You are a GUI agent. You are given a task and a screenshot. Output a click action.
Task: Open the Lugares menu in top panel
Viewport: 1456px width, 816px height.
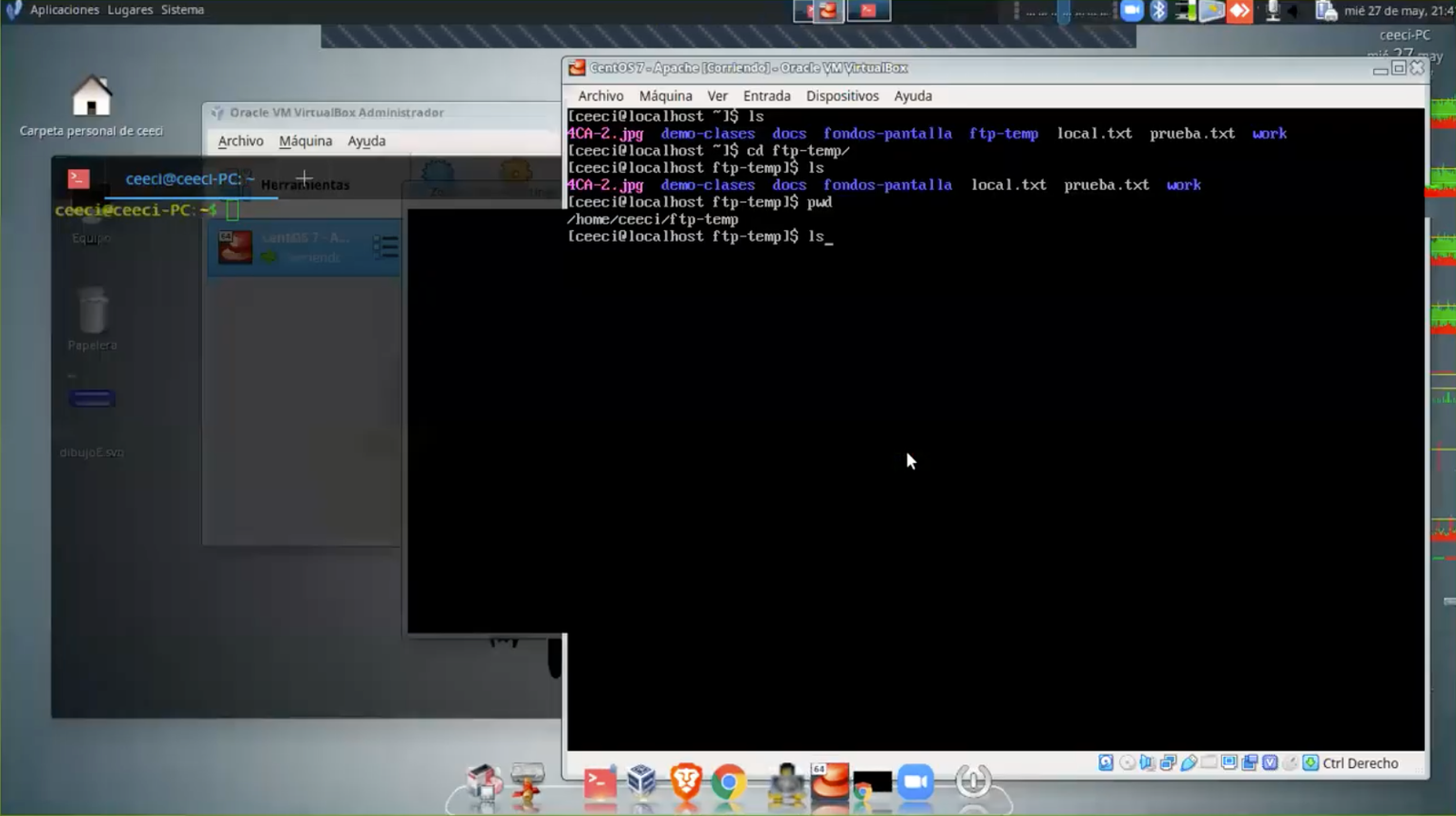coord(130,10)
